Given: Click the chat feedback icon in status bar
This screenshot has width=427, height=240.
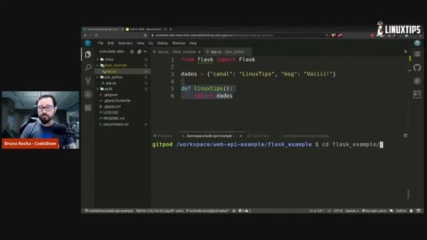Looking at the screenshot, I should click(x=392, y=211).
